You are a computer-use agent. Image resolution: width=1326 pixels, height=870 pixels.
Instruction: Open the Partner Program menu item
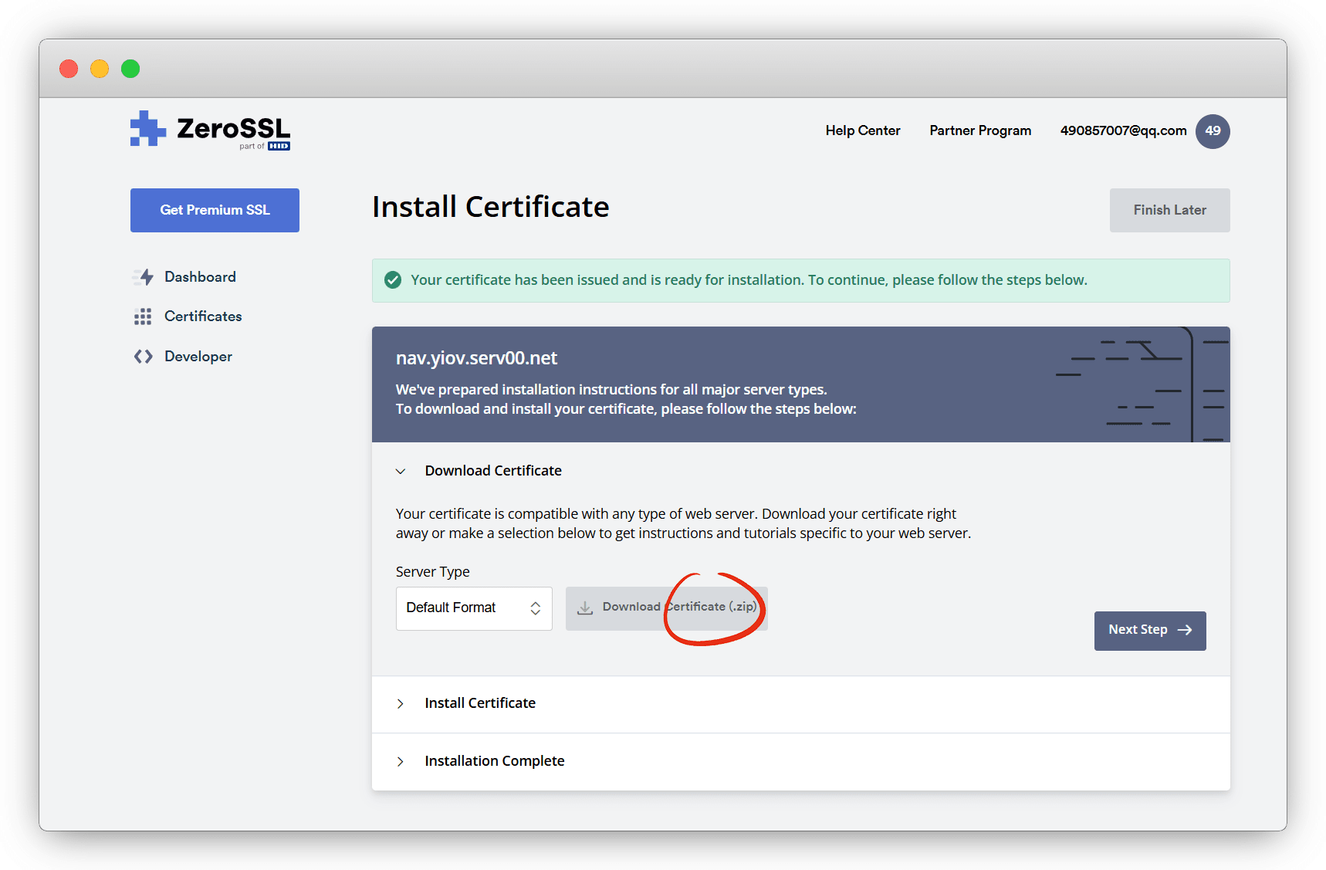[x=979, y=130]
